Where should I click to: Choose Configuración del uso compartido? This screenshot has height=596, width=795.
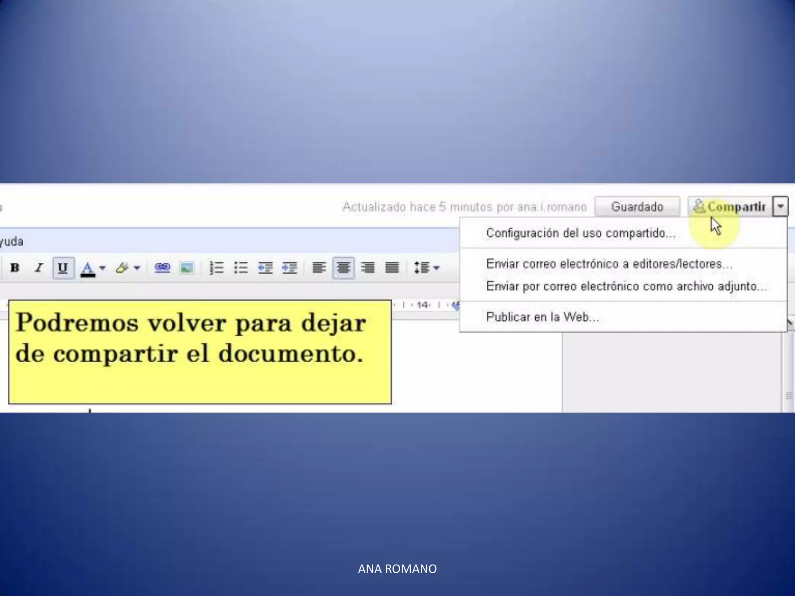pyautogui.click(x=580, y=233)
